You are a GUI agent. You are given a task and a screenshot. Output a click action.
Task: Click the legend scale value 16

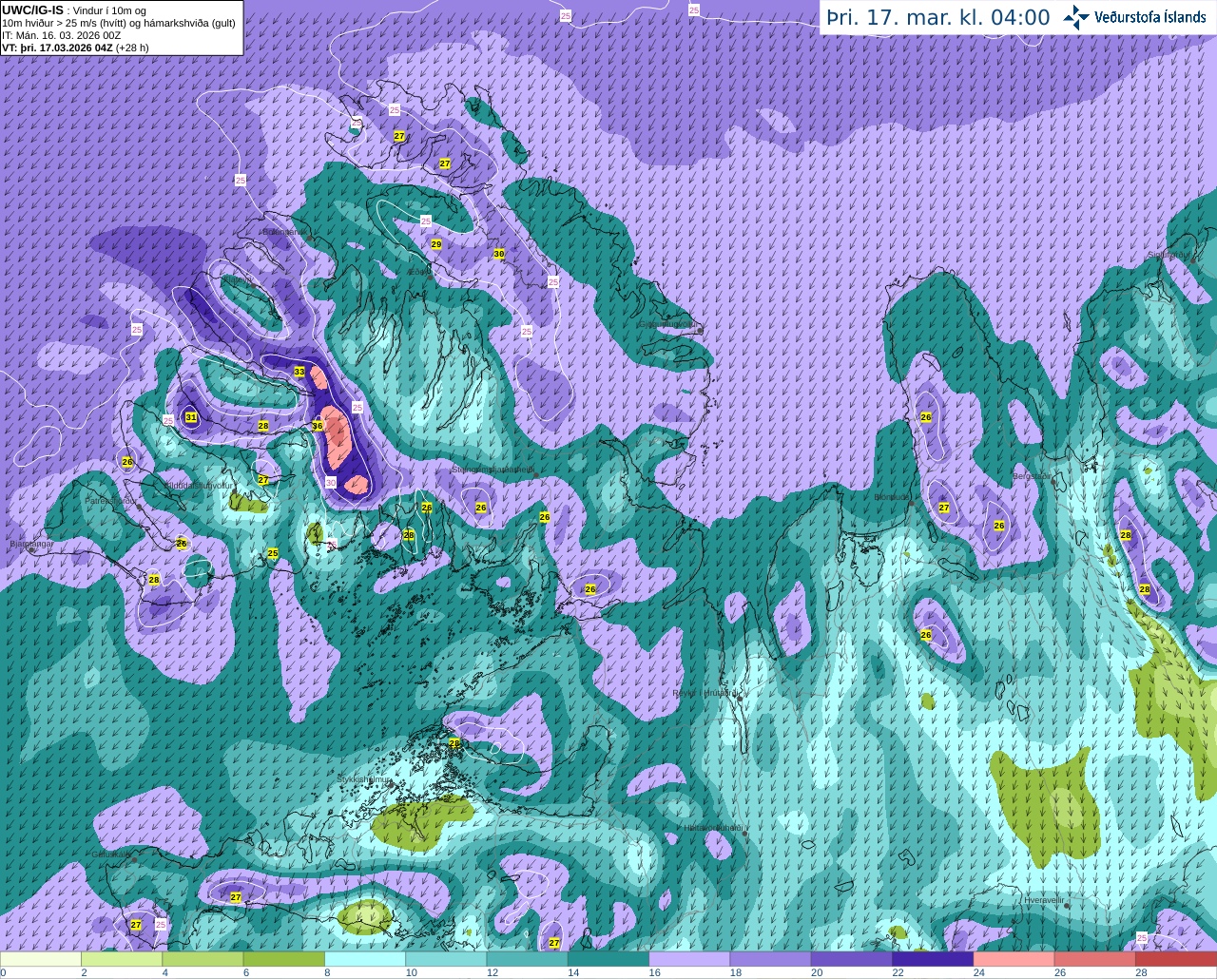[654, 972]
